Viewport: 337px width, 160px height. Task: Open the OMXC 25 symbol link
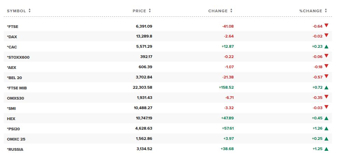click(x=16, y=139)
